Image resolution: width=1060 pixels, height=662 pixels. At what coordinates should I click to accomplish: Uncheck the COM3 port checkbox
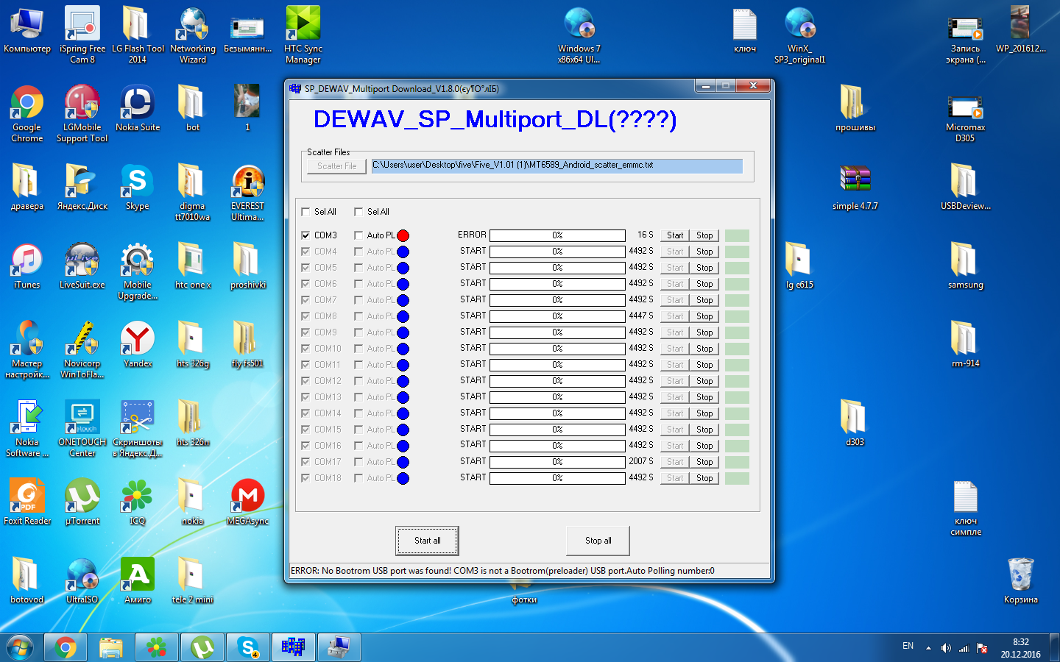pyautogui.click(x=305, y=235)
